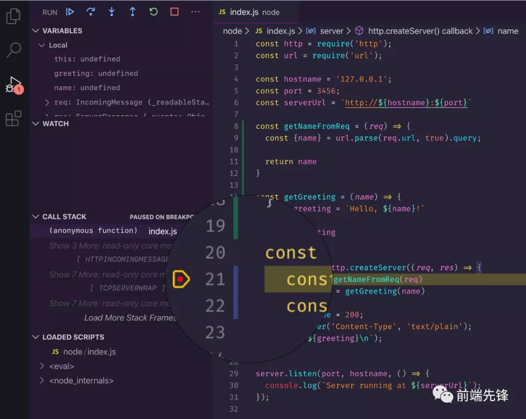Open more debug actions via ellipsis icon
This screenshot has width=526, height=419.
(x=195, y=12)
